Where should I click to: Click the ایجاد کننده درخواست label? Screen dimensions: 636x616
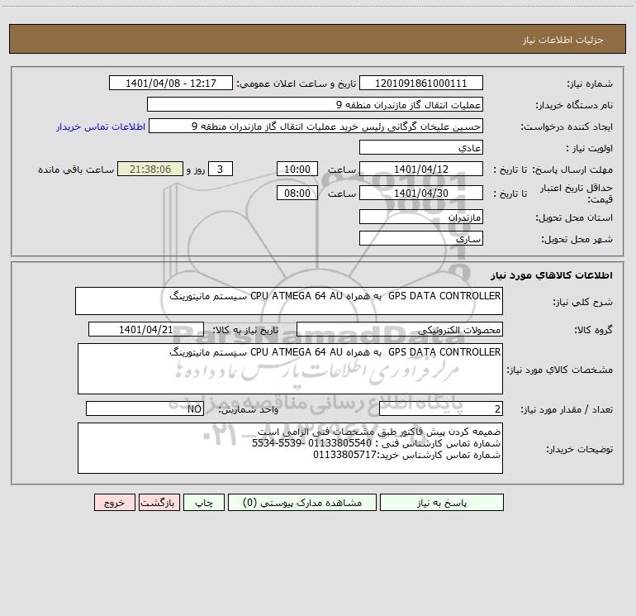pos(567,127)
